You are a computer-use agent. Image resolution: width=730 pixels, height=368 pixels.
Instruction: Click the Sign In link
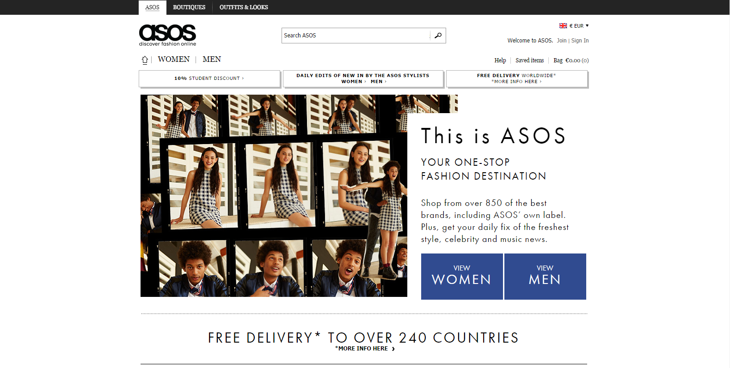(580, 41)
